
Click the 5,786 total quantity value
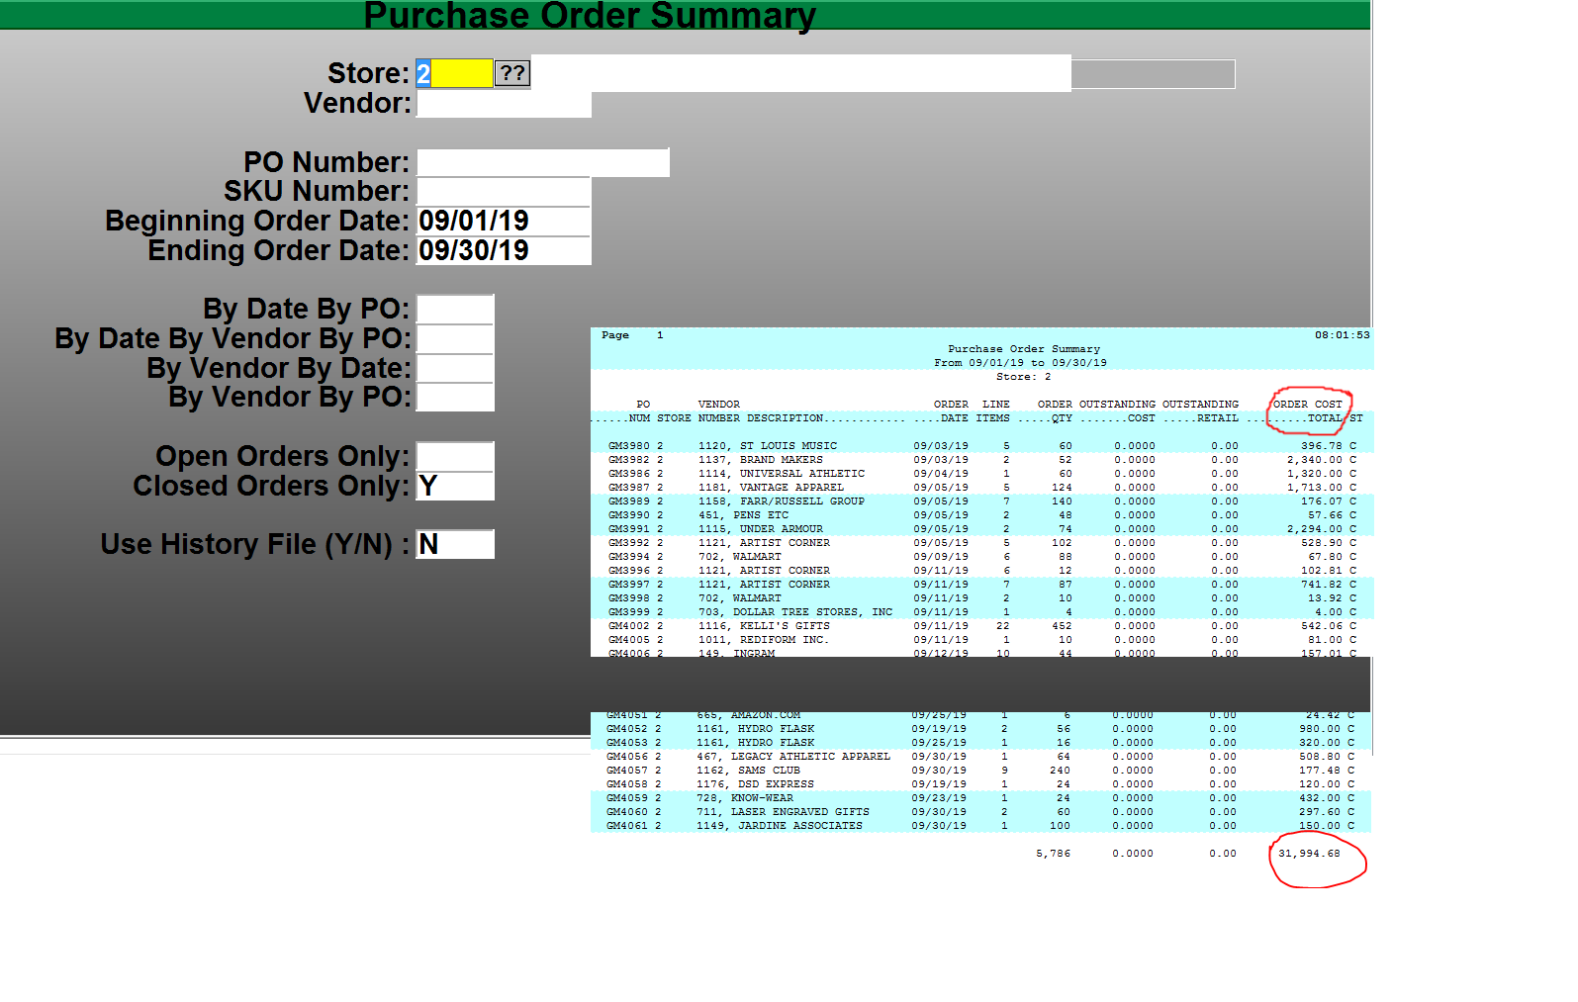point(1054,854)
